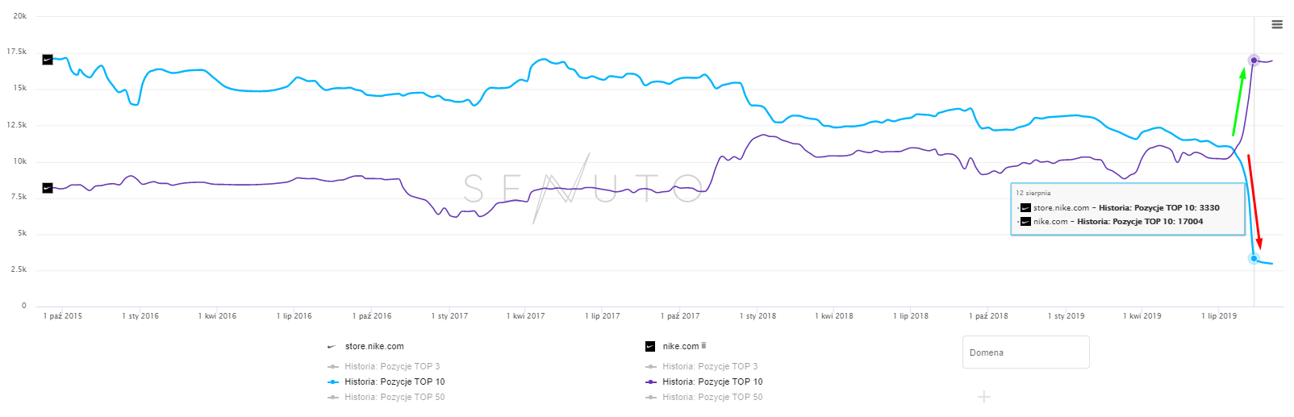Click the plus icon to add domain
Image resolution: width=1294 pixels, height=417 pixels.
pyautogui.click(x=983, y=397)
